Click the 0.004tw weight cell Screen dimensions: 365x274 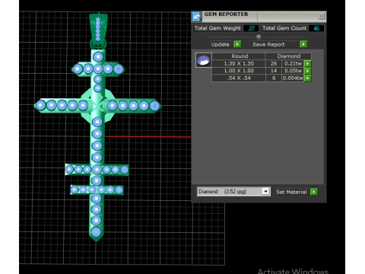coord(293,78)
